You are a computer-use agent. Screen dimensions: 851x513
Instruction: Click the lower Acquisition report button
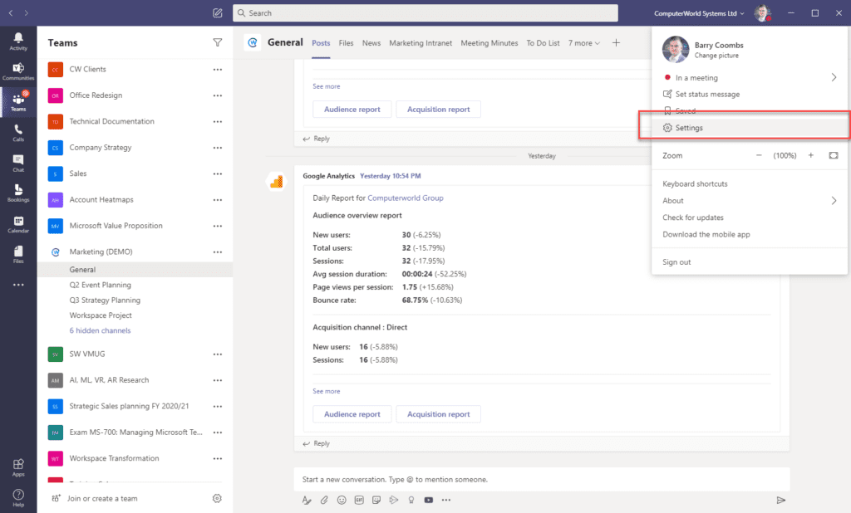pos(439,414)
